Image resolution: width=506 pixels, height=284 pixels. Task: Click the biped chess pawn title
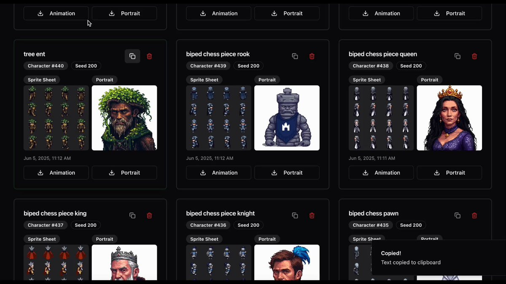(x=374, y=213)
